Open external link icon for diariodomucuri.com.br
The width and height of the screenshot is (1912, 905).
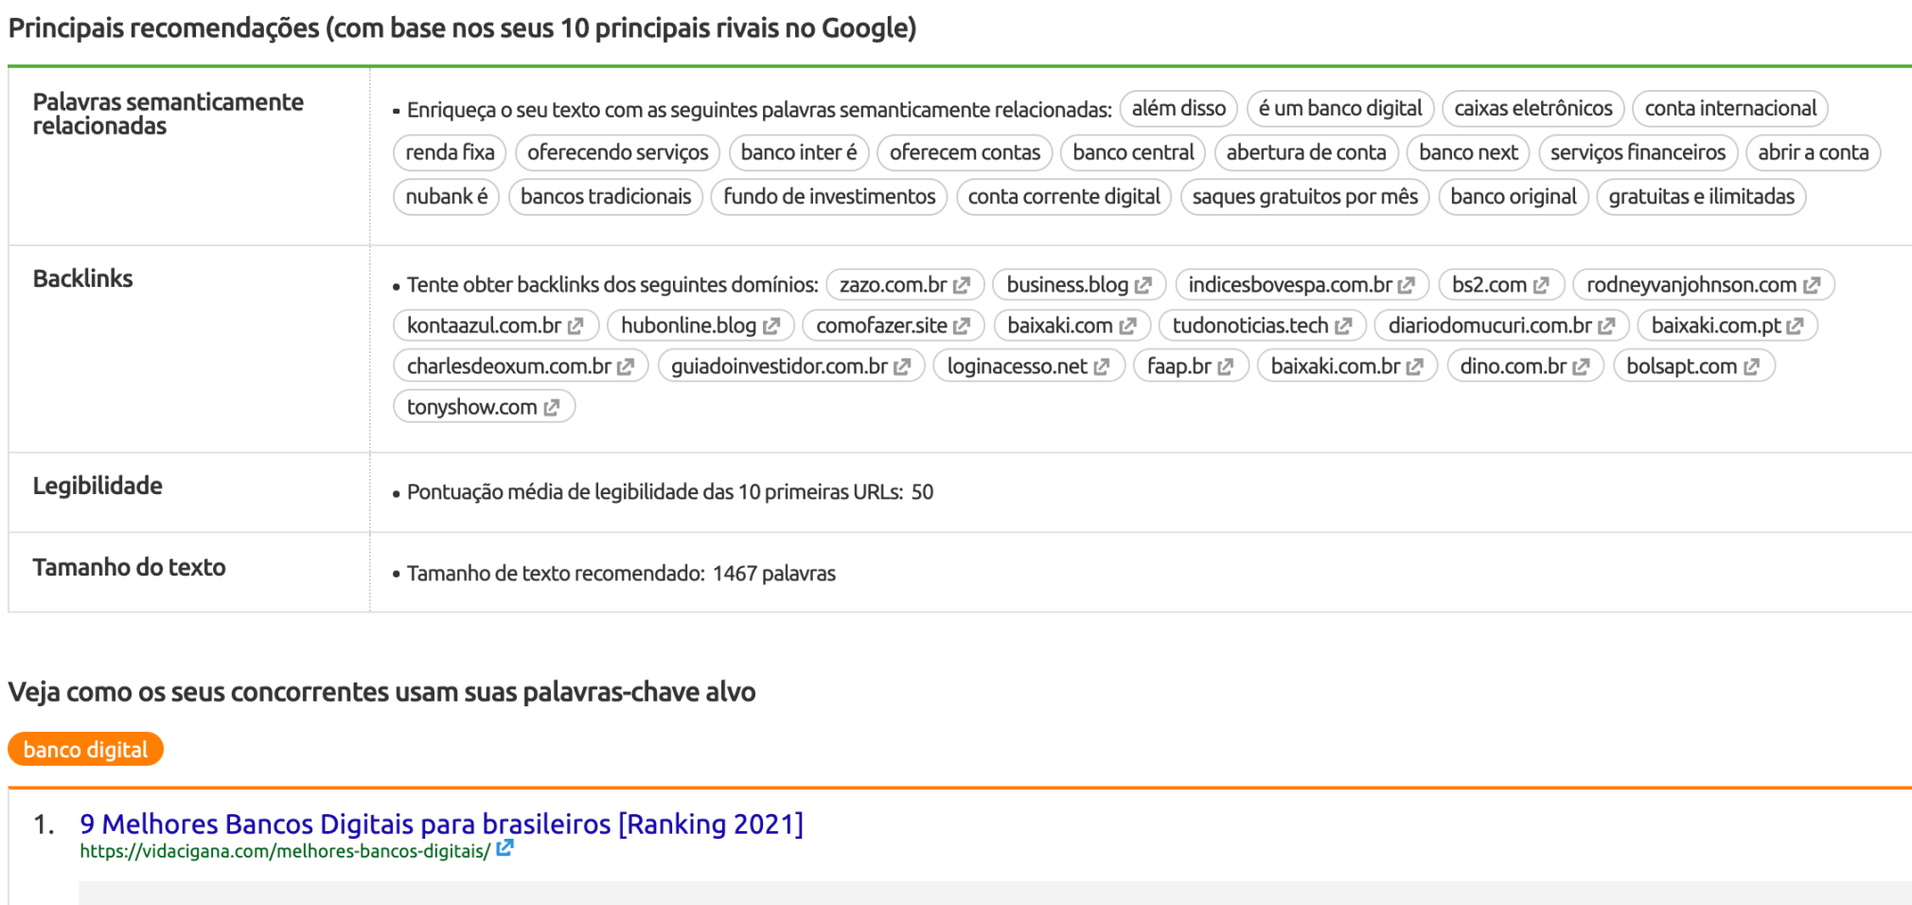point(1606,326)
